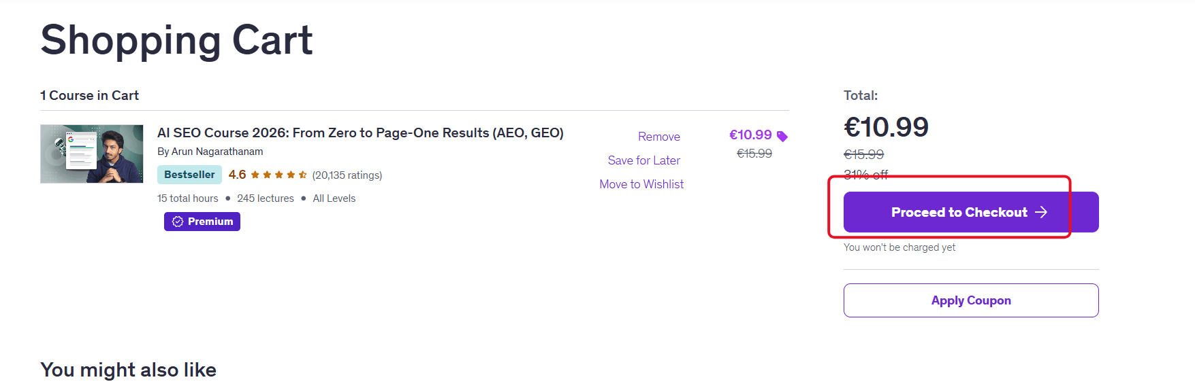Click the purple price tag icon
This screenshot has width=1195, height=384.
782,137
